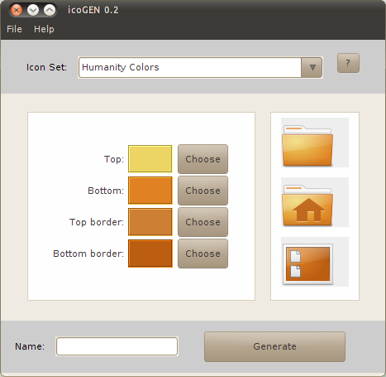Image resolution: width=386 pixels, height=377 pixels.
Task: Click the home folder preview icon
Action: point(315,202)
